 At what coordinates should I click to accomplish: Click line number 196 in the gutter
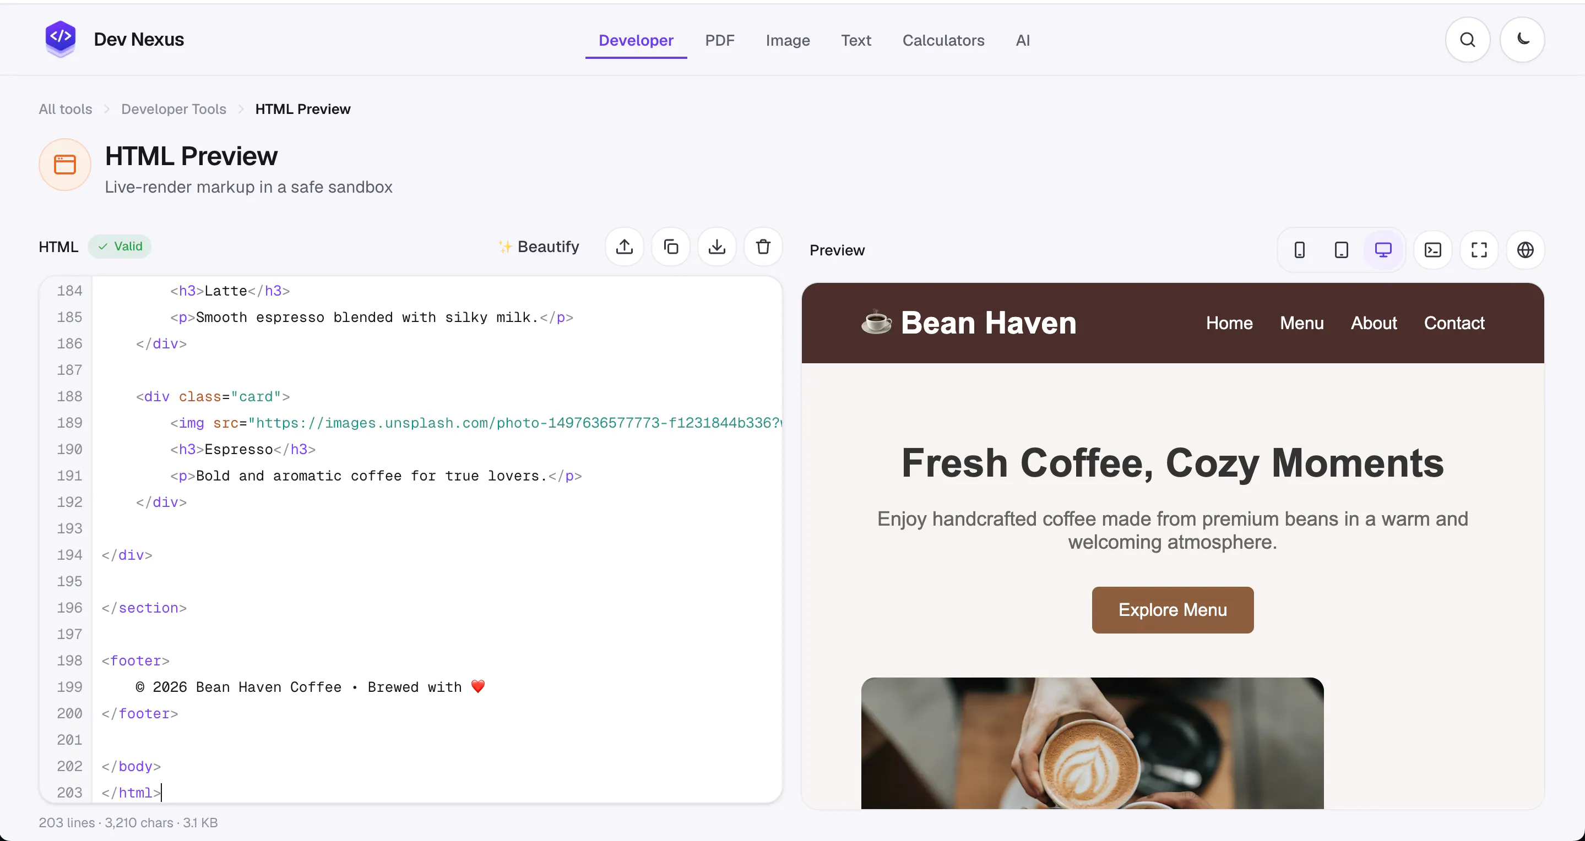pos(69,608)
